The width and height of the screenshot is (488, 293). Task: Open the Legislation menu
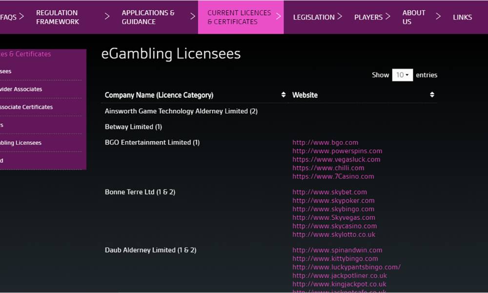click(314, 17)
